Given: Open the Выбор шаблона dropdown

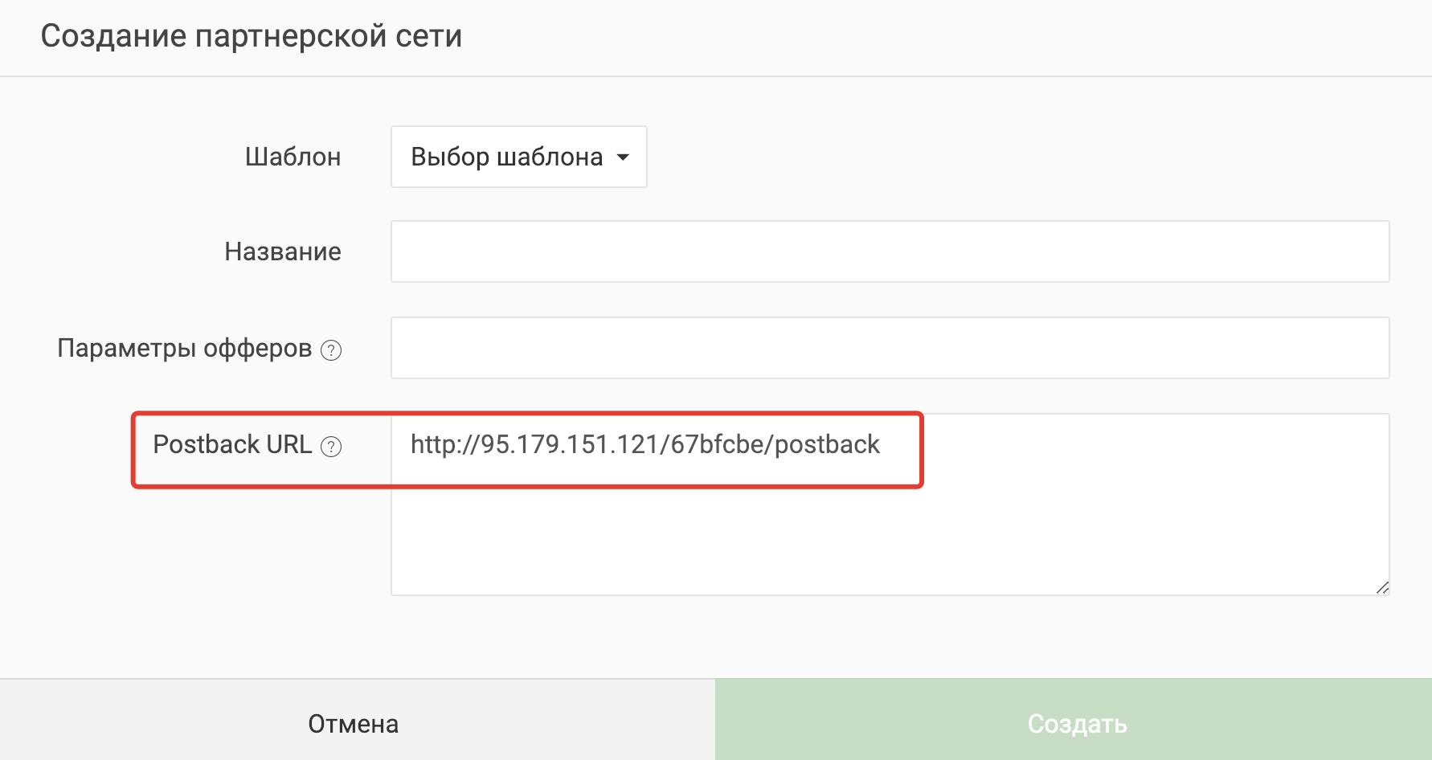Looking at the screenshot, I should tap(519, 157).
